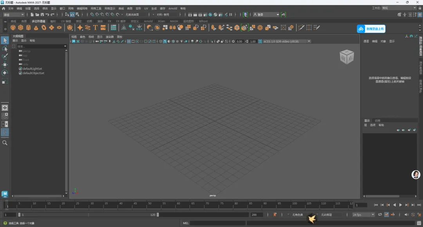
Task: Click the ViewCube in the viewport
Action: pyautogui.click(x=346, y=57)
